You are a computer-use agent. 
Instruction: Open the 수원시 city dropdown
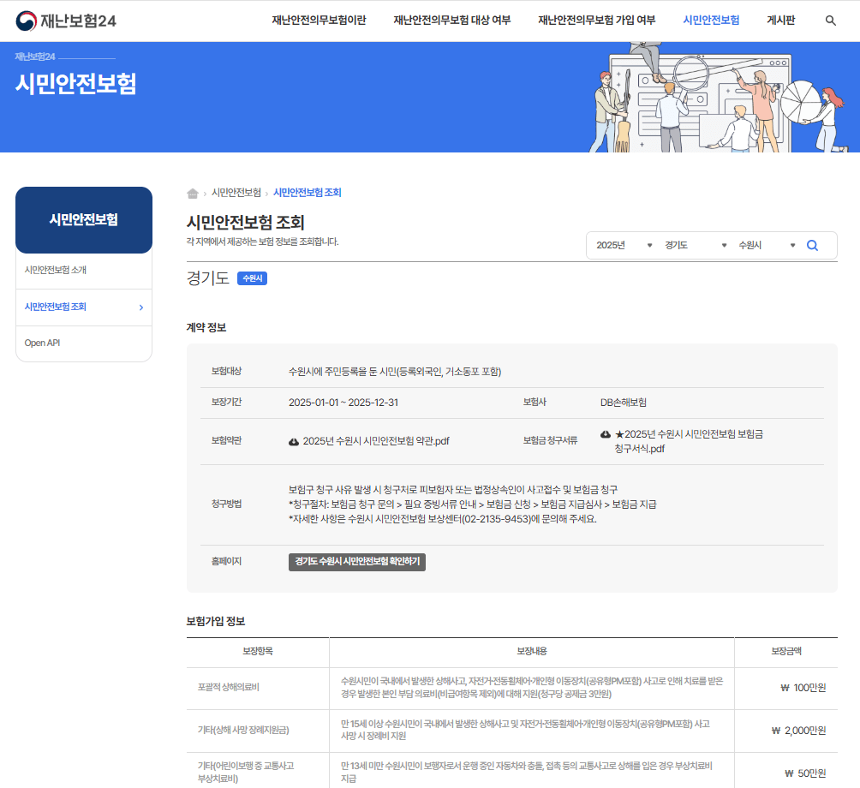pyautogui.click(x=767, y=245)
